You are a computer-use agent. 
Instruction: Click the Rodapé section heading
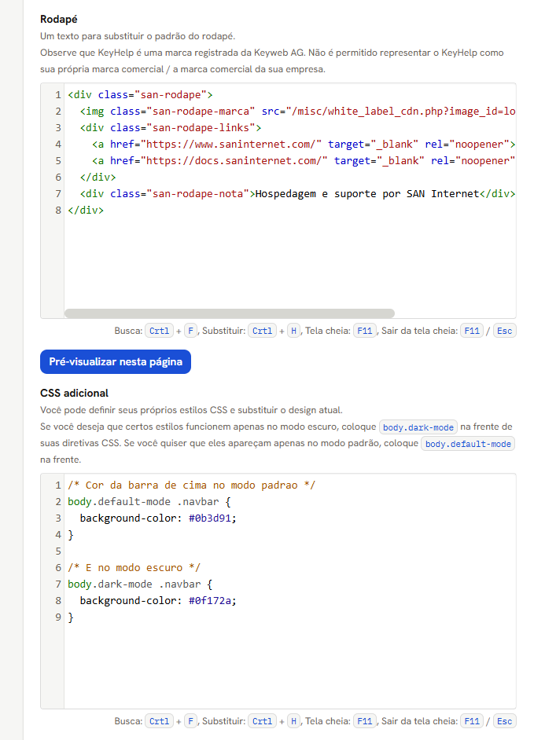pyautogui.click(x=59, y=20)
